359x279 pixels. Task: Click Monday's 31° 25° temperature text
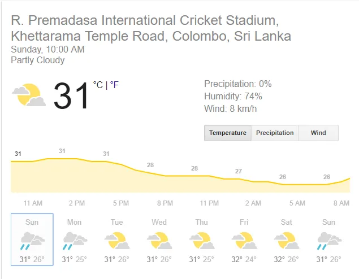click(75, 259)
